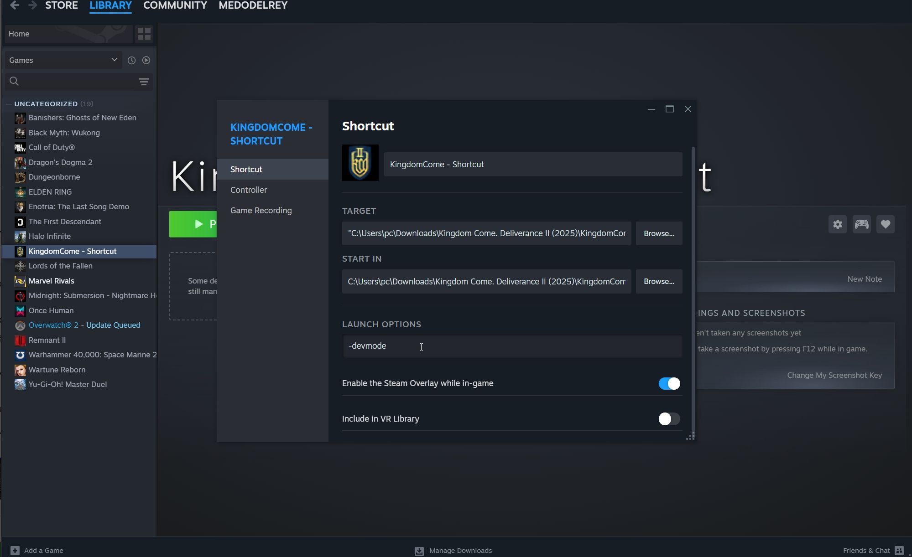Click the Warhammer 40,000 Space Marine 2 icon

pos(19,355)
